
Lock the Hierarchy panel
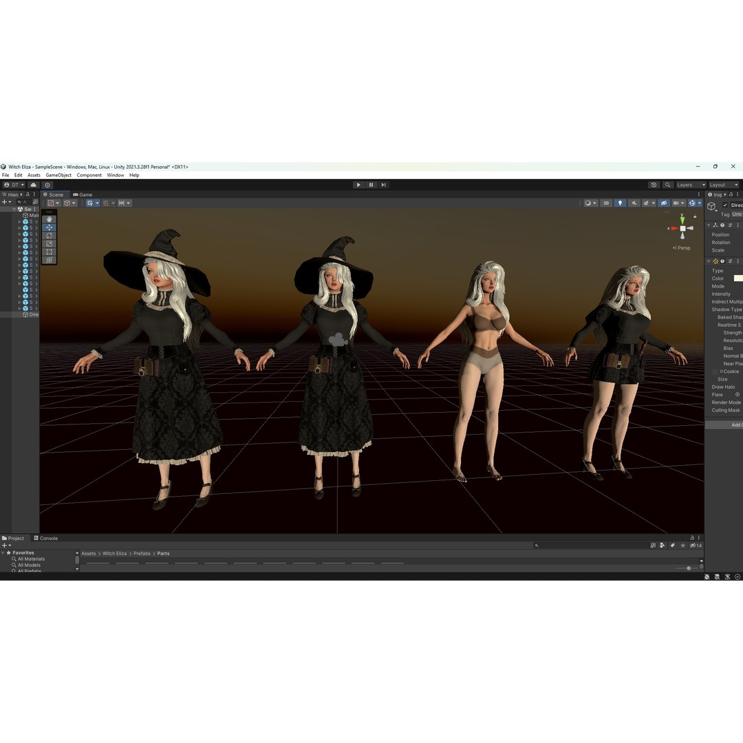(x=28, y=194)
